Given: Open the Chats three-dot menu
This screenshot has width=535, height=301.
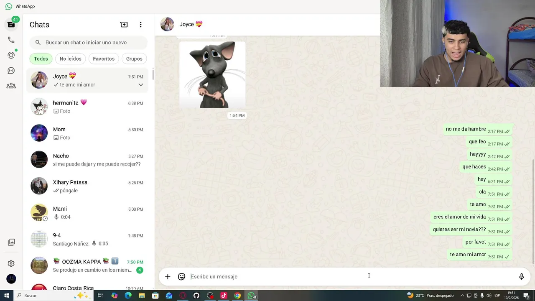Looking at the screenshot, I should 141,25.
